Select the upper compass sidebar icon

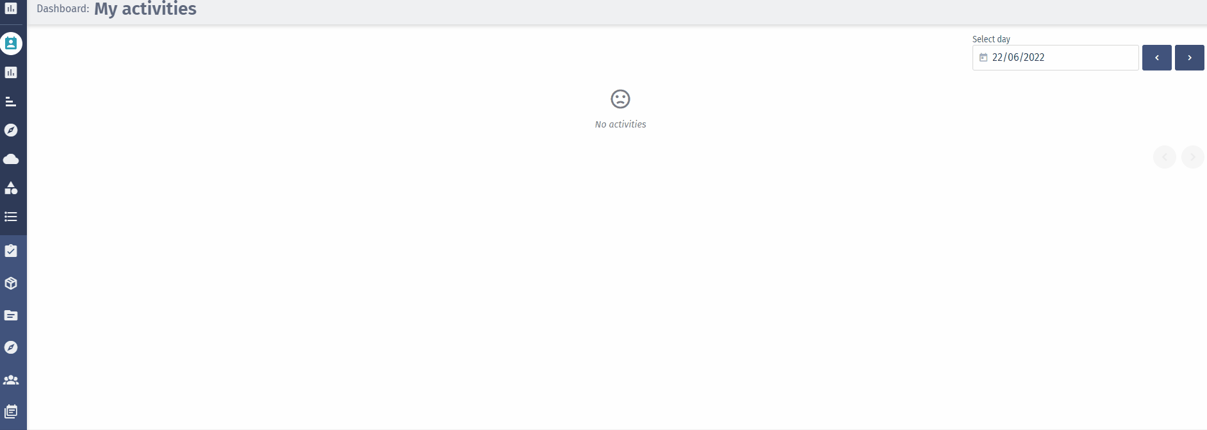pos(11,130)
